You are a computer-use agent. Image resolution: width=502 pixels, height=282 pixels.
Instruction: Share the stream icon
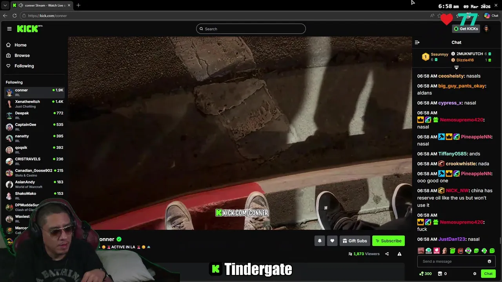tap(387, 254)
